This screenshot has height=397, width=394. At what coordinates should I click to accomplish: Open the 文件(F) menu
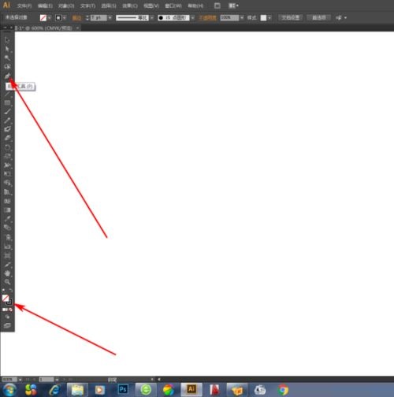24,6
